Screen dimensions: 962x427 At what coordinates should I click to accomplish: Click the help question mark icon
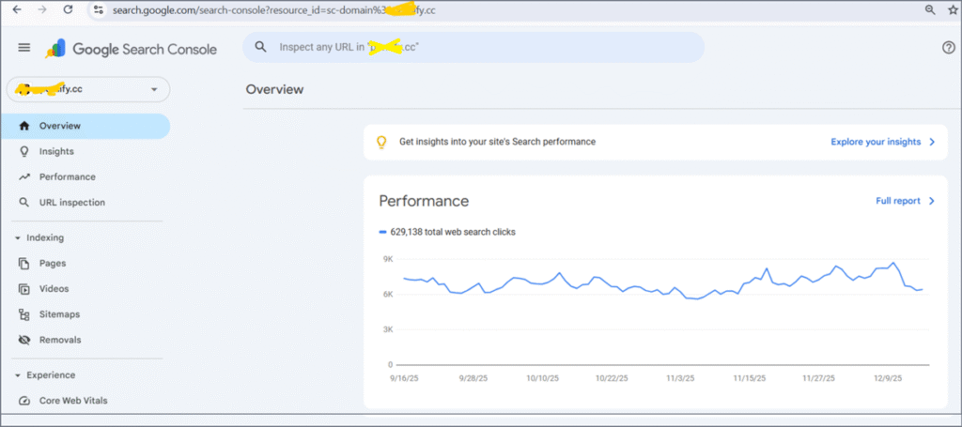948,48
